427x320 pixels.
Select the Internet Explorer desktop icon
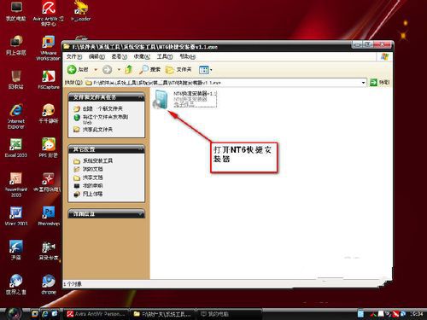tap(16, 116)
